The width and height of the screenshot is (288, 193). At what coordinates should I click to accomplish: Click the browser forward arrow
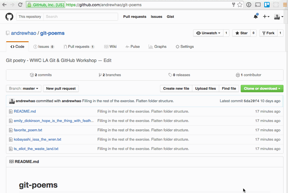(x=12, y=5)
